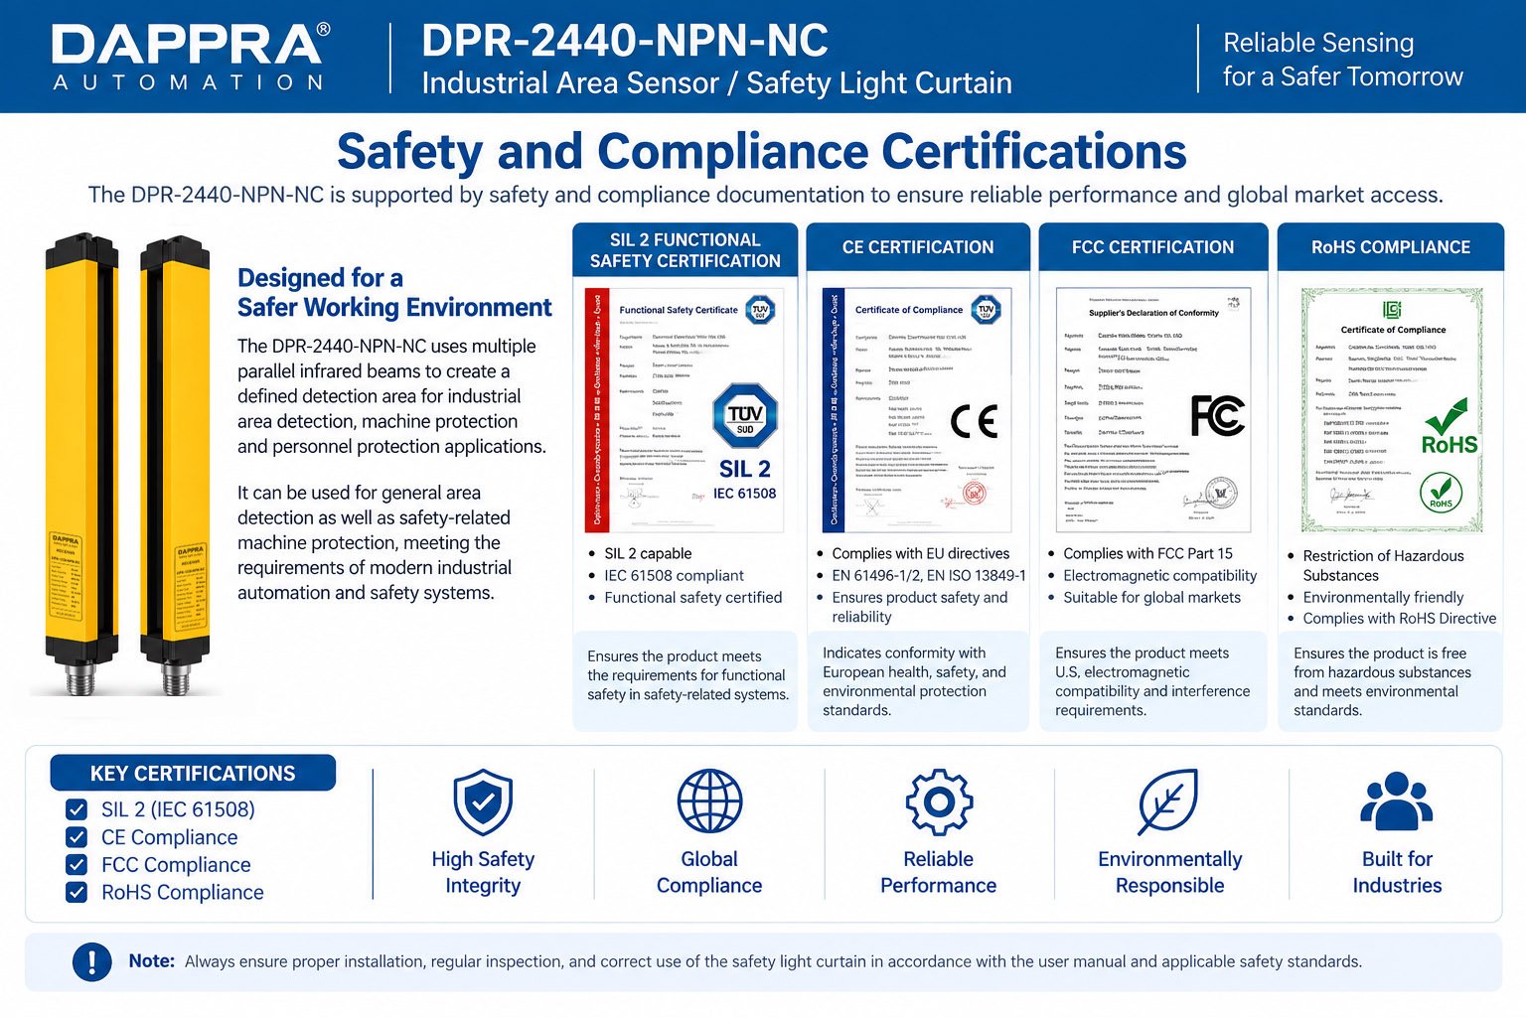The image size is (1526, 1017).
Task: Open the Functional Safety Certificate thumbnail
Action: pyautogui.click(x=685, y=410)
